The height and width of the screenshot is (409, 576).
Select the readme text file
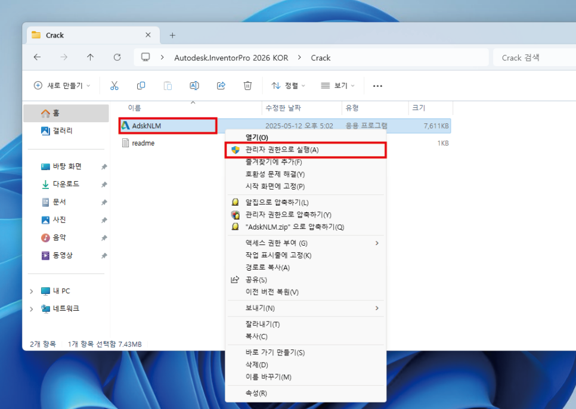tap(143, 143)
